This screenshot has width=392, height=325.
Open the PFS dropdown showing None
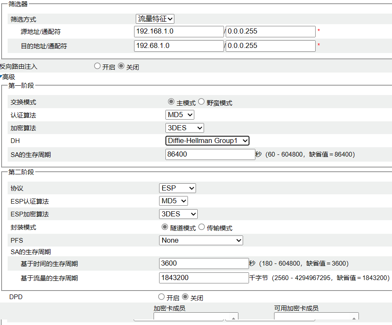tap(201, 240)
